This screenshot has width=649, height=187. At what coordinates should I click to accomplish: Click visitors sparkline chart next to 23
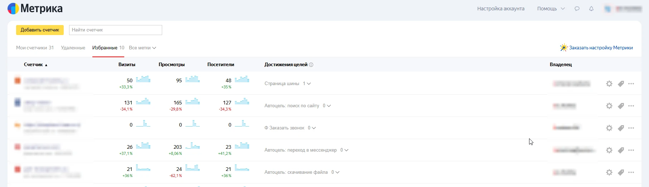[242, 146]
